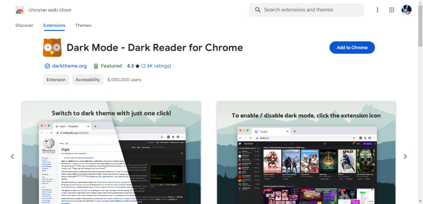Click the Dark Reader owl icon

(52, 47)
